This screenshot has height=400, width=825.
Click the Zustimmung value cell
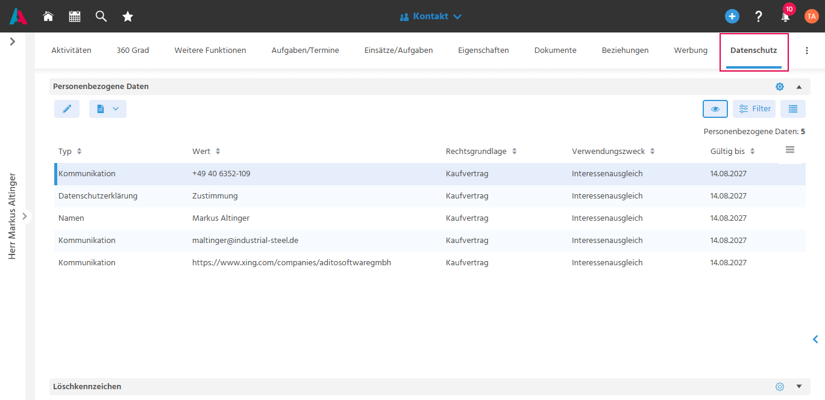215,196
